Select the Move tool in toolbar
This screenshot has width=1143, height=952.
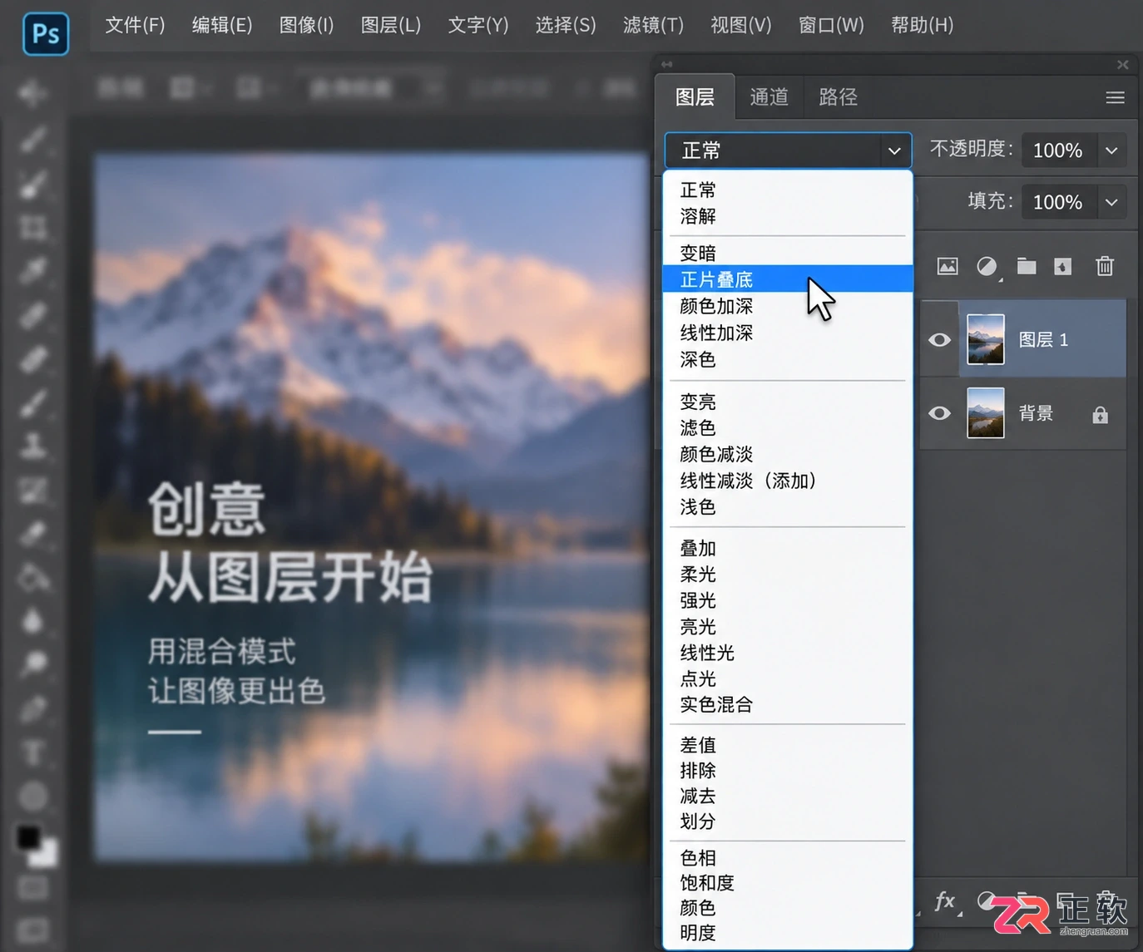pos(33,93)
